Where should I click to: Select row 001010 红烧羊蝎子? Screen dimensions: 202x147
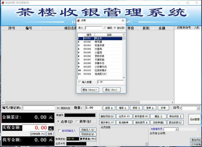click(100, 70)
